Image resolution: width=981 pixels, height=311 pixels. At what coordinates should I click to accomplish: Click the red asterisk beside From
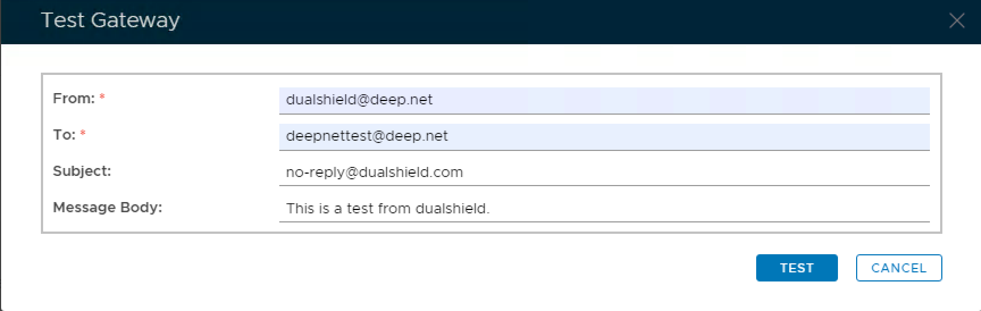pos(102,98)
